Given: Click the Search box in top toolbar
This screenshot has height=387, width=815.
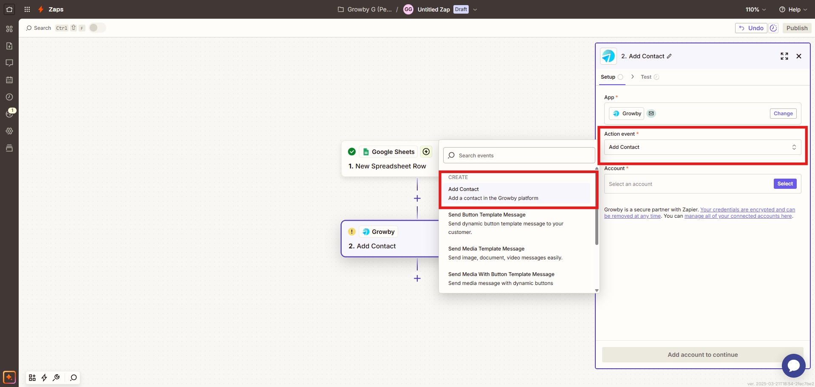Looking at the screenshot, I should pyautogui.click(x=39, y=28).
